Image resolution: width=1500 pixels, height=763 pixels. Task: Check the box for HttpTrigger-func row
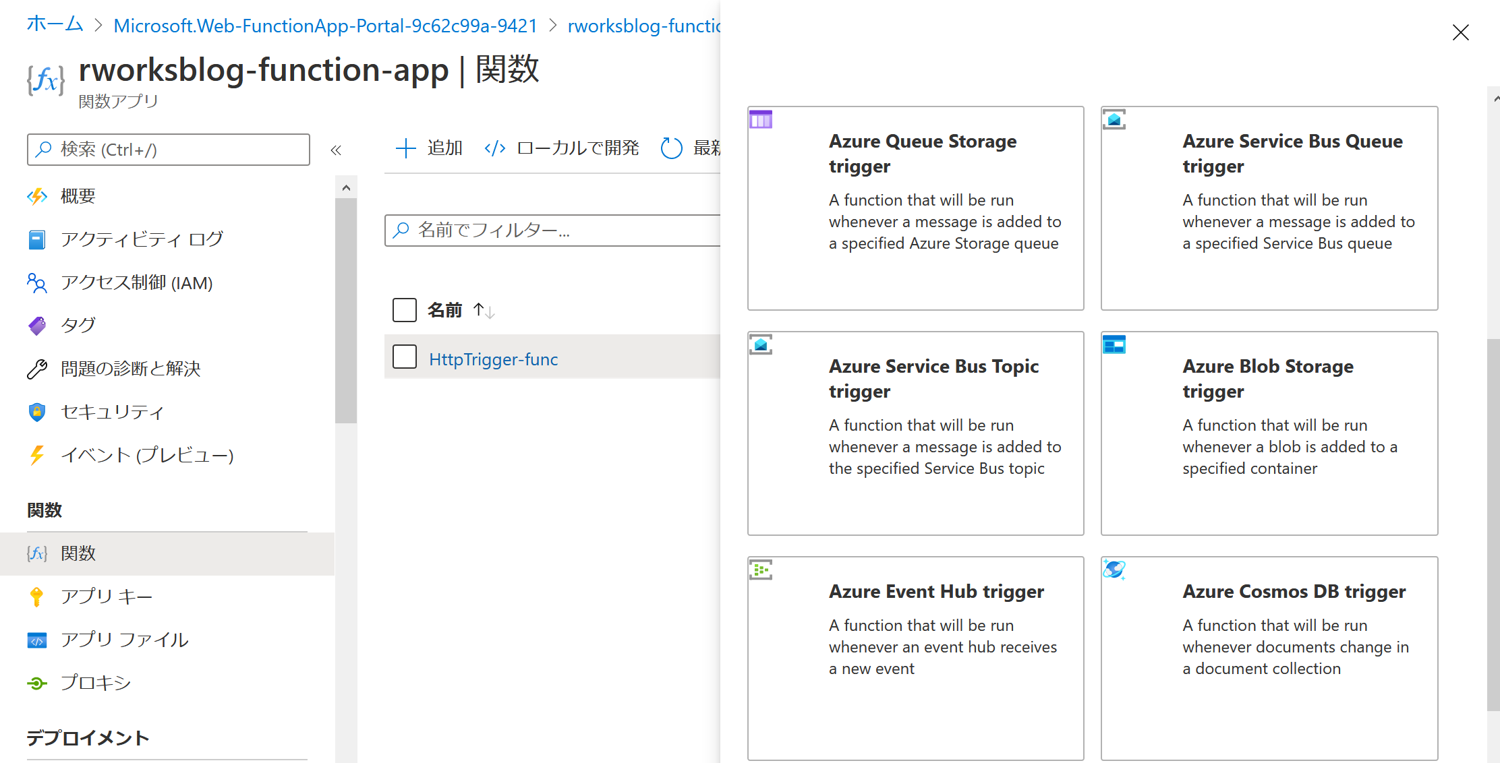pos(405,357)
